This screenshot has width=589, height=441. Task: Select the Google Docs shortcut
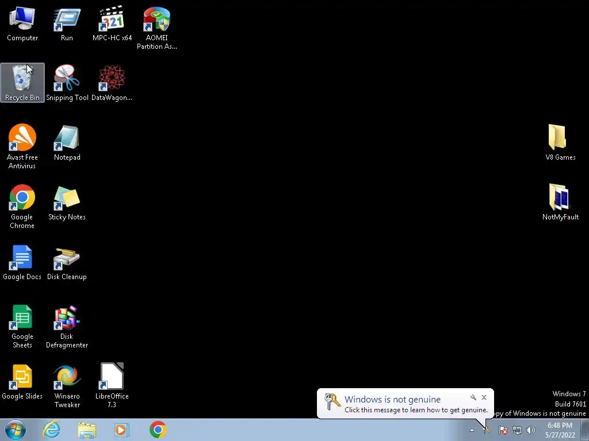22,262
